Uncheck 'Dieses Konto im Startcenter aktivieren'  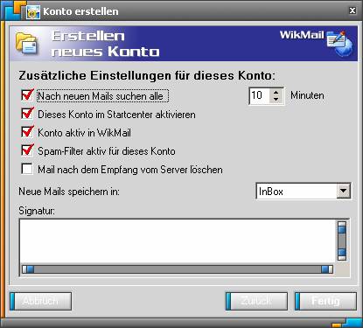click(27, 114)
